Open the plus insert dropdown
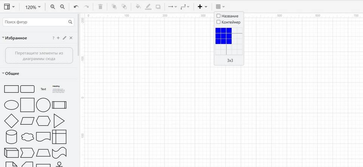 click(202, 7)
